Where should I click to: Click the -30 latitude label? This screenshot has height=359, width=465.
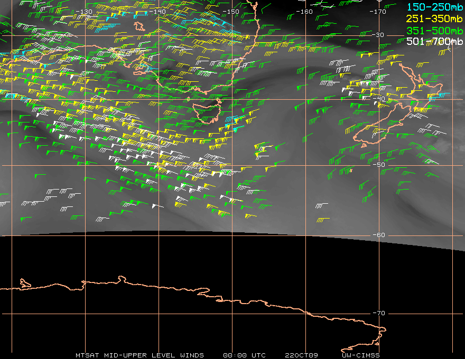point(378,35)
